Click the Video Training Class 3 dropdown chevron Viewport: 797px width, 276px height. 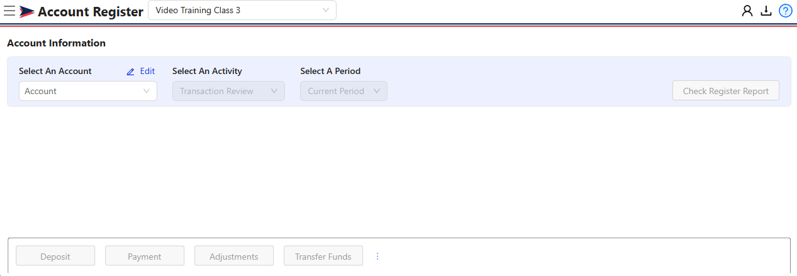(325, 10)
